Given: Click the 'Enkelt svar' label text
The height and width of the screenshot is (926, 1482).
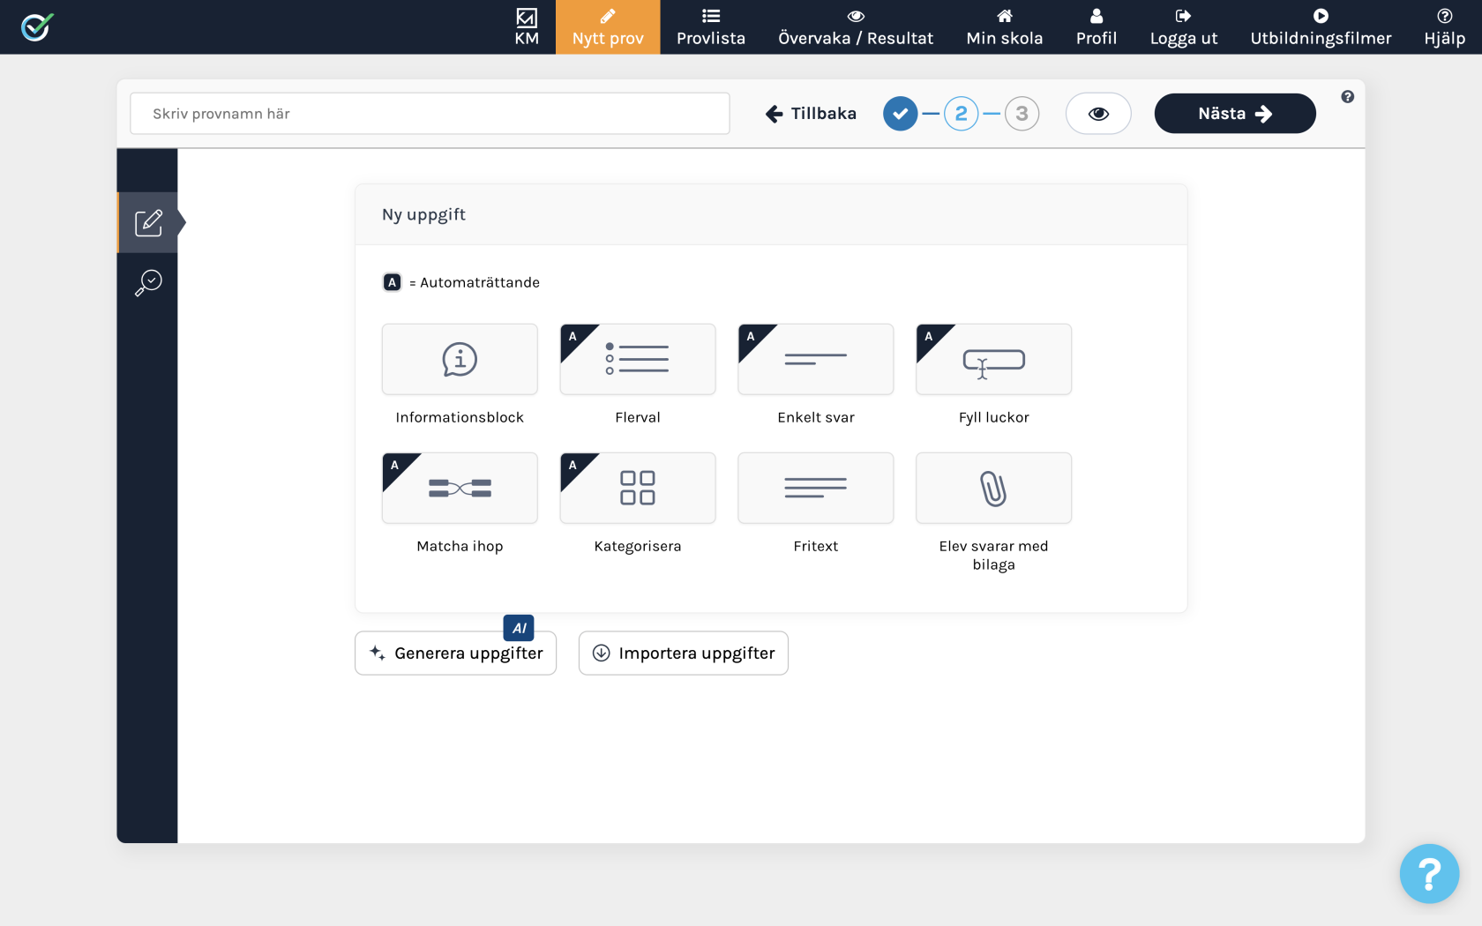Looking at the screenshot, I should tap(816, 417).
